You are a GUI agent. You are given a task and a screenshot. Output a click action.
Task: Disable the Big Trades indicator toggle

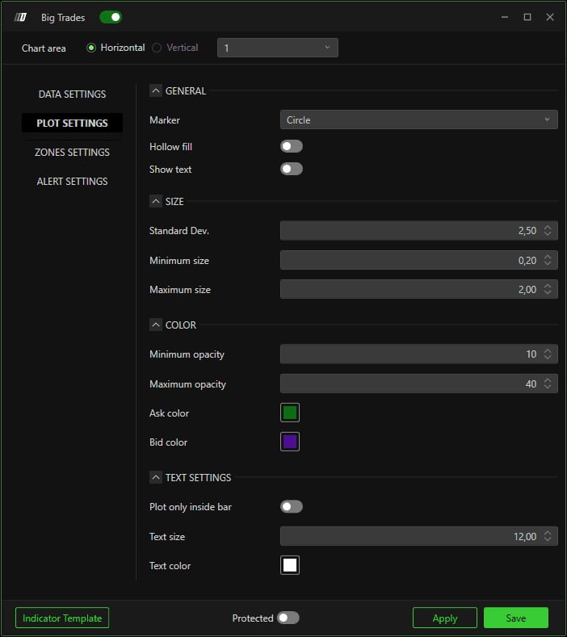[x=111, y=17]
